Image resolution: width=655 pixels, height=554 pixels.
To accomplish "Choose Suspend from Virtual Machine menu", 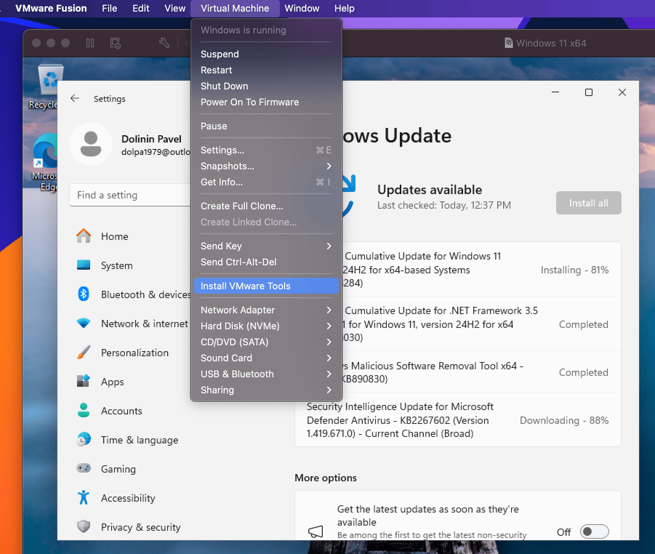I will tap(220, 54).
